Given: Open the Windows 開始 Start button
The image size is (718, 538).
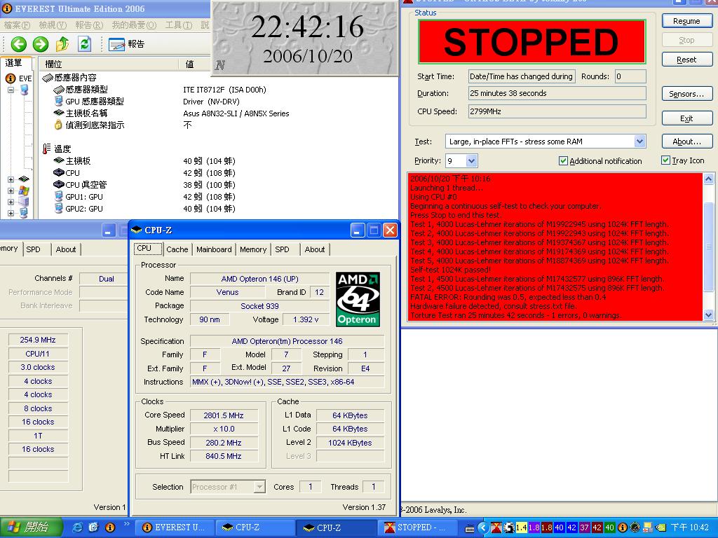Looking at the screenshot, I should point(31,527).
